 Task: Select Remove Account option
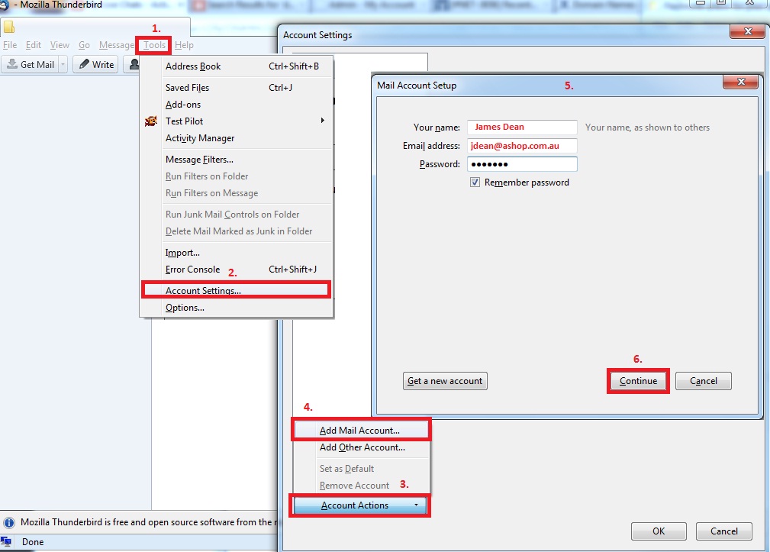point(361,486)
